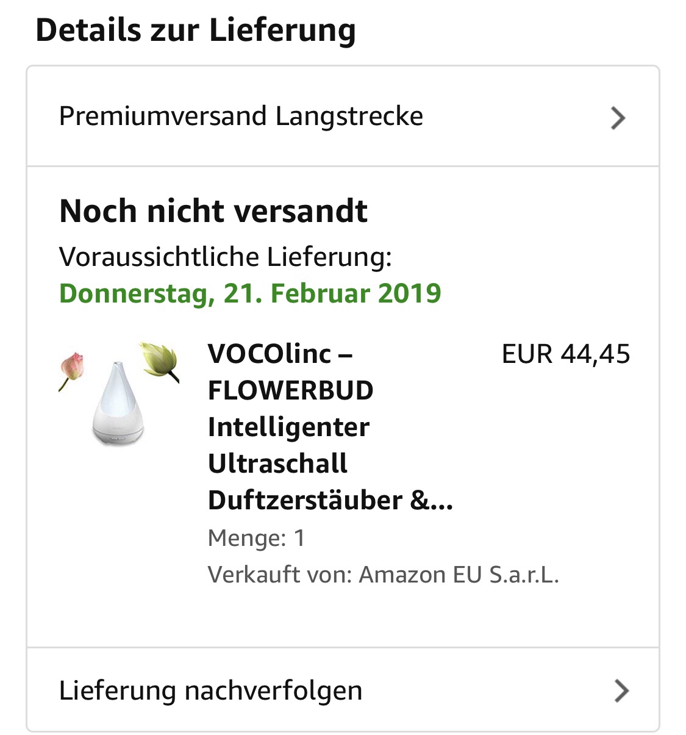
Task: Click the VOCOlinc brand name in title
Action: point(270,354)
